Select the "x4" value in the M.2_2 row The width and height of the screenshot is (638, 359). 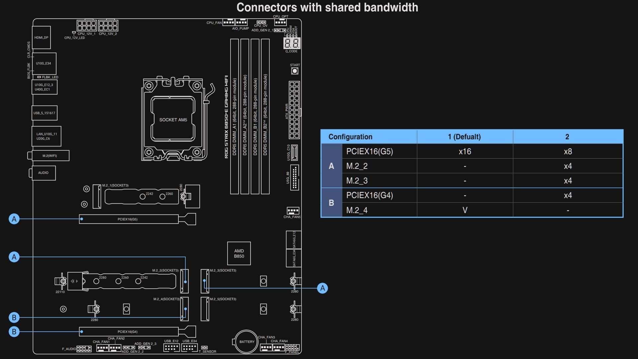point(568,166)
